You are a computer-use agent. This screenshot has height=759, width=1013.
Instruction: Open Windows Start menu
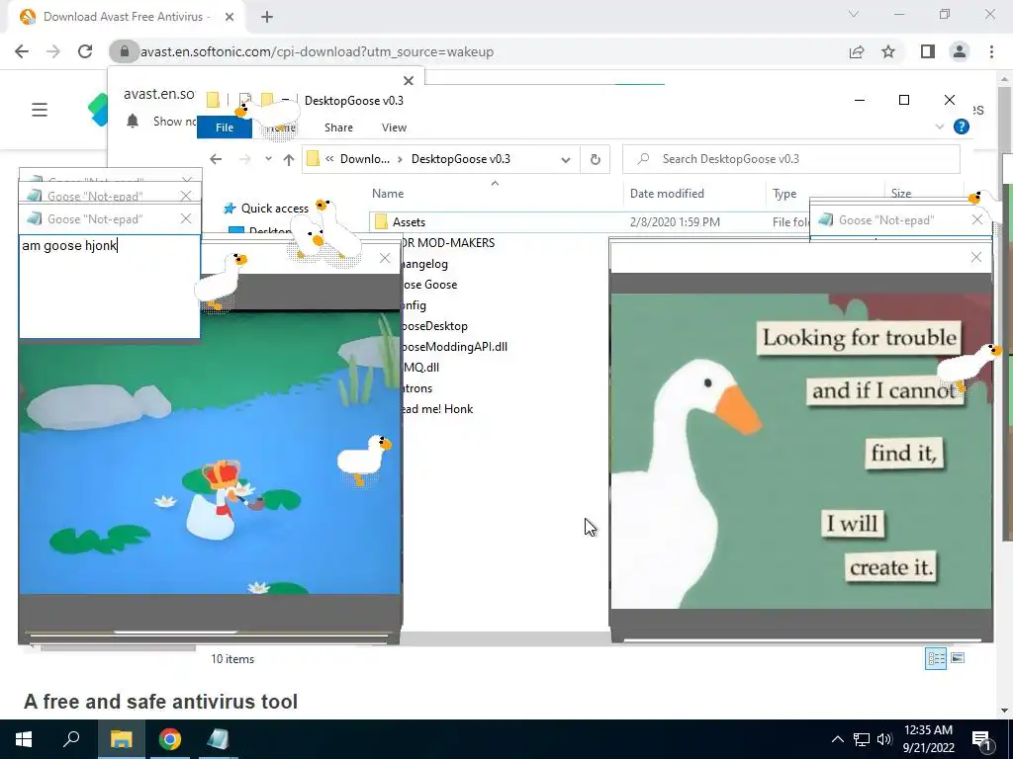(x=24, y=739)
